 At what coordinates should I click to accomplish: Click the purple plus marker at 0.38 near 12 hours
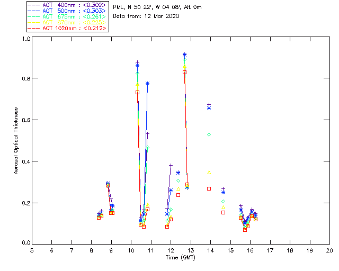click(171, 166)
